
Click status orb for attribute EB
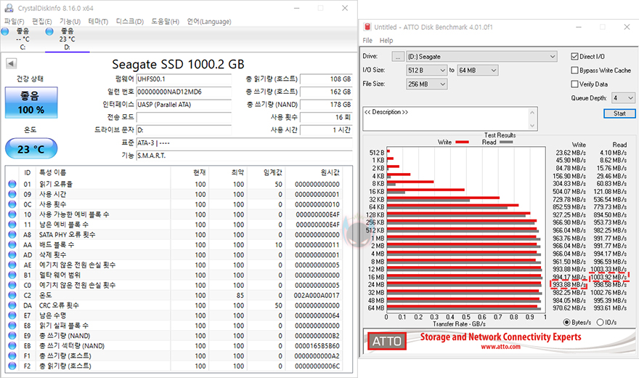click(12, 346)
